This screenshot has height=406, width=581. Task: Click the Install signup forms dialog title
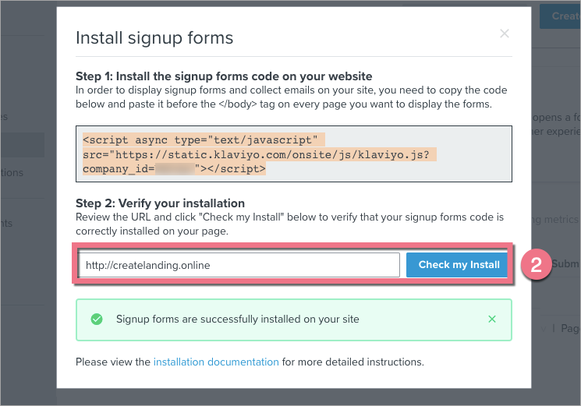(154, 37)
